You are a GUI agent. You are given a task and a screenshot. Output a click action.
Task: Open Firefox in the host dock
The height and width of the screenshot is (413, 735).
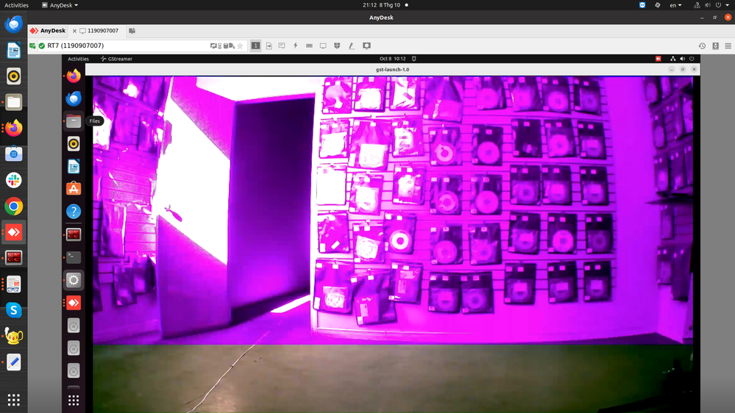[x=13, y=128]
